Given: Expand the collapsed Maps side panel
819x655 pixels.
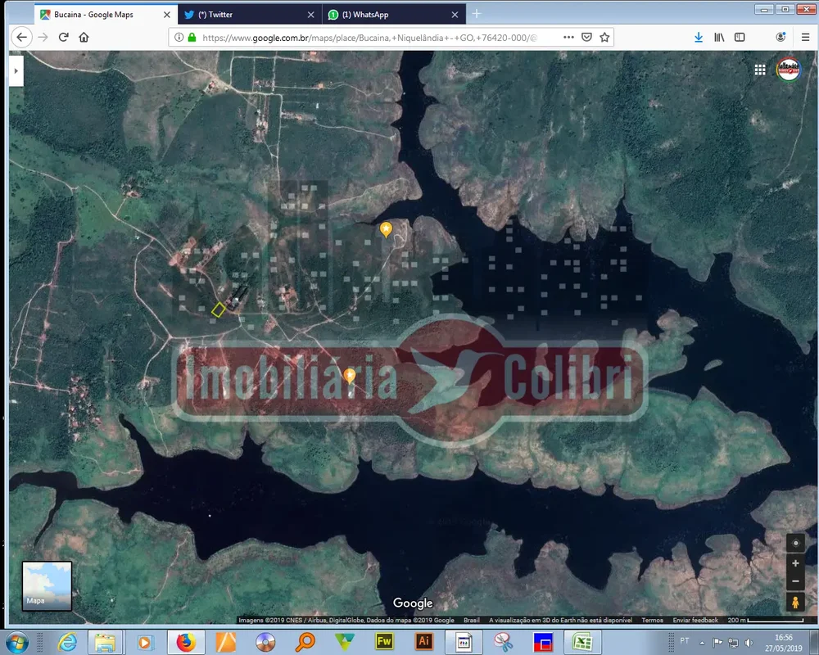Looking at the screenshot, I should pos(16,71).
